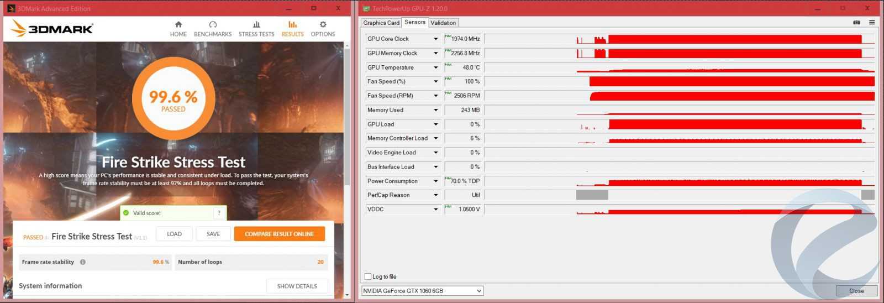Open the NVIDIA GeForce GTX 1060 selector
This screenshot has width=884, height=303.
point(422,291)
